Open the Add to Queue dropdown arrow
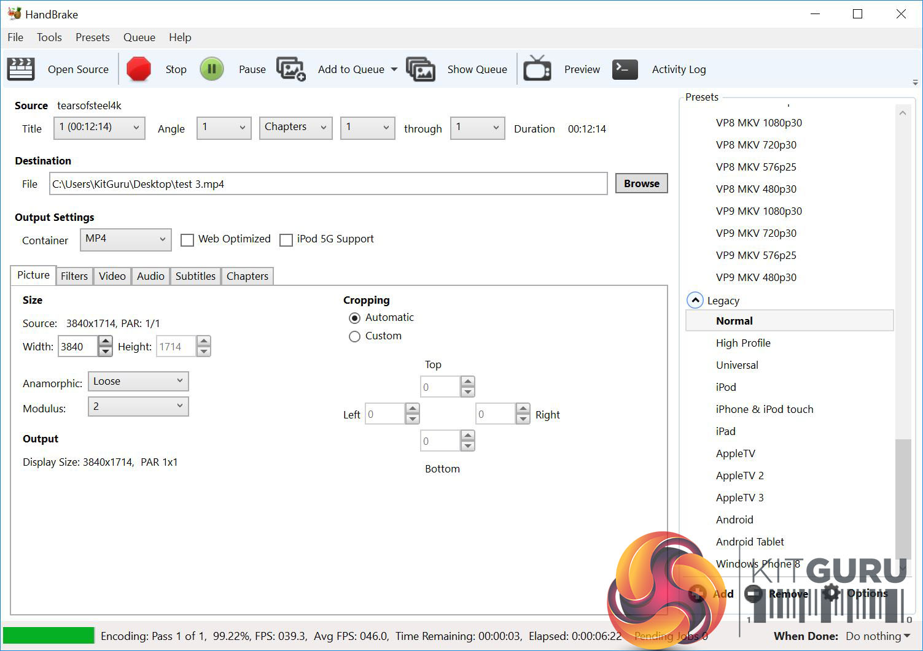923x651 pixels. pos(394,69)
